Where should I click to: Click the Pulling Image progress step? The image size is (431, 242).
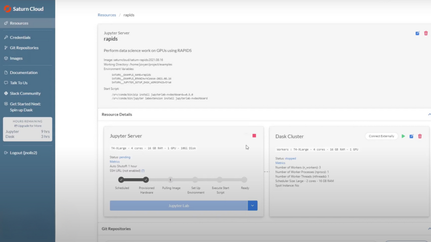coord(170,180)
